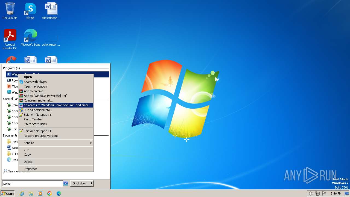Choose first Edit with Notepad++ entry
The height and width of the screenshot is (197, 350).
pos(56,115)
